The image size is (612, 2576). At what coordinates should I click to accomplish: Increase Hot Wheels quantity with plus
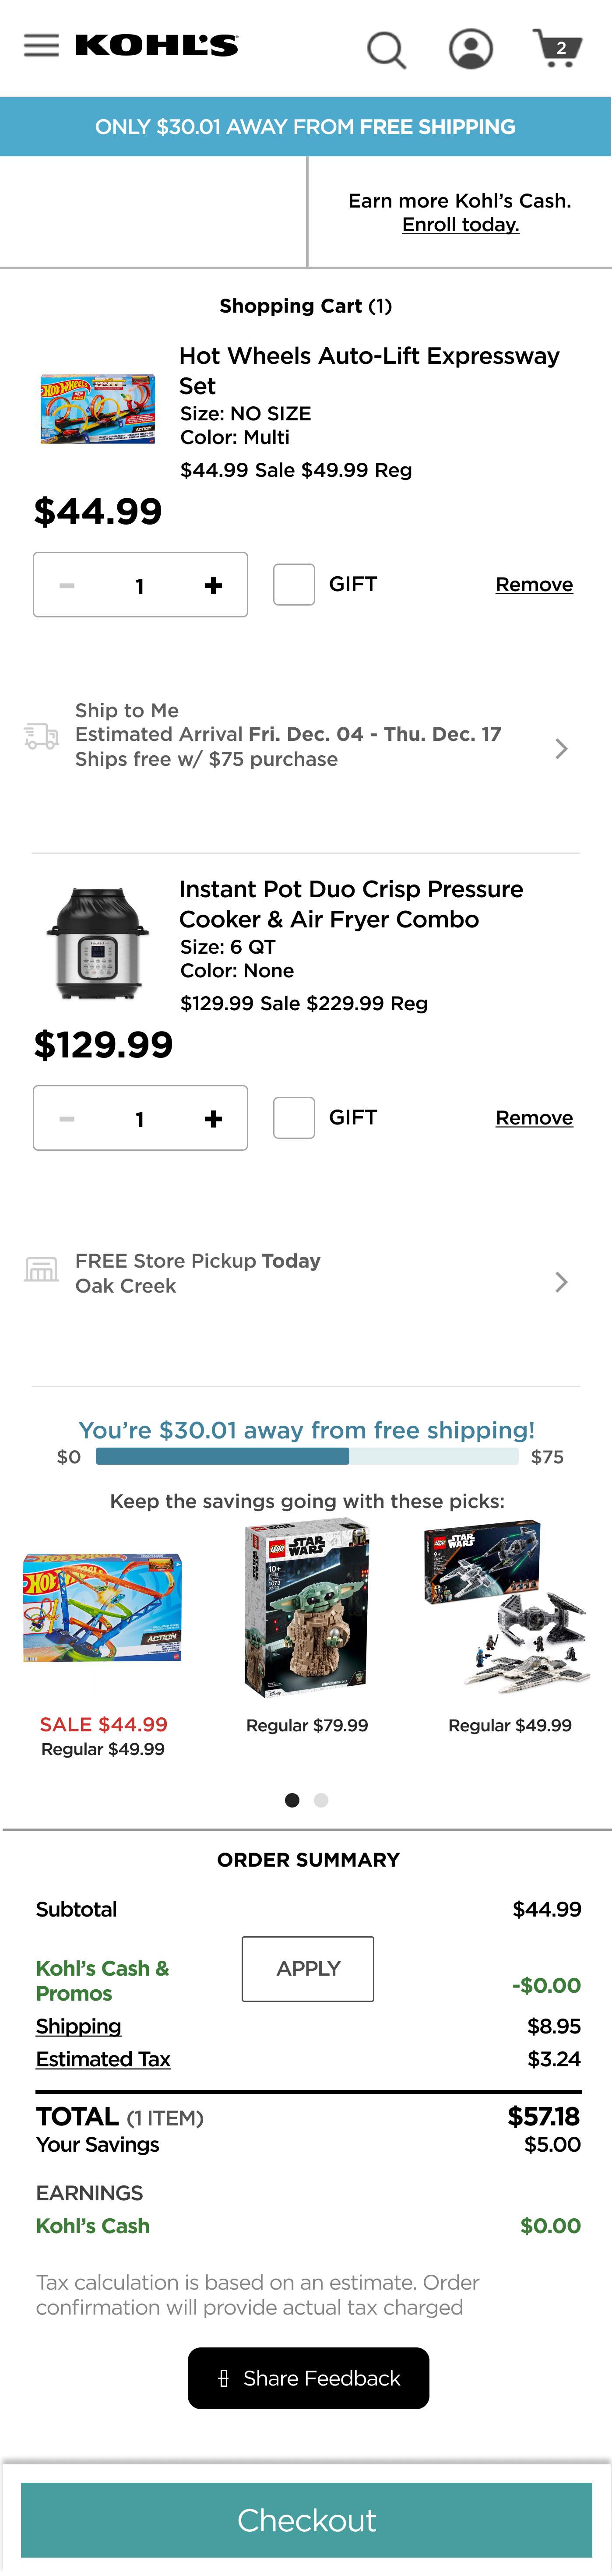(x=213, y=586)
